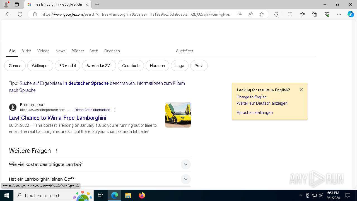Screen dimensions: 357x201
Task: Add page to favorites star
Action: (262, 14)
